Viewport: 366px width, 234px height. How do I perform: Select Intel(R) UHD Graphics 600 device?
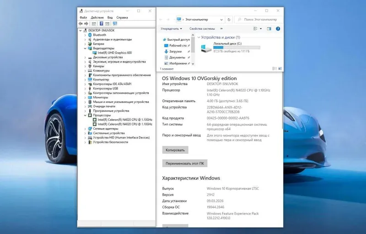click(x=112, y=53)
